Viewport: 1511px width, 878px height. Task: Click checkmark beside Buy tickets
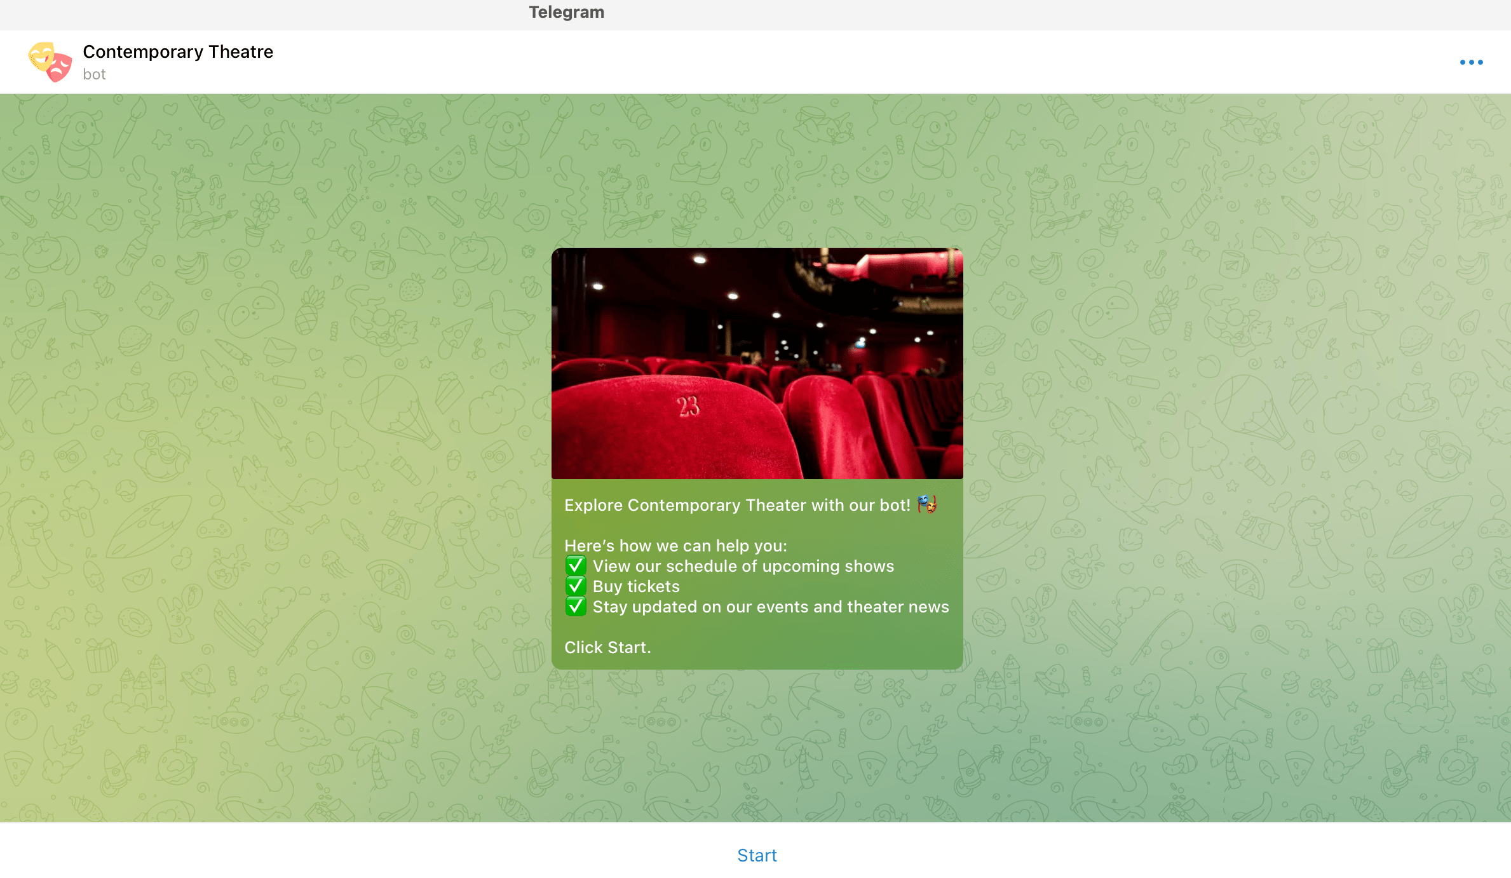pyautogui.click(x=576, y=586)
